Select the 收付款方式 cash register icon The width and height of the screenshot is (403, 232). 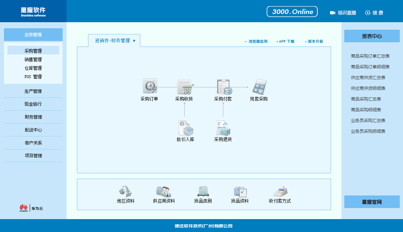click(x=280, y=191)
